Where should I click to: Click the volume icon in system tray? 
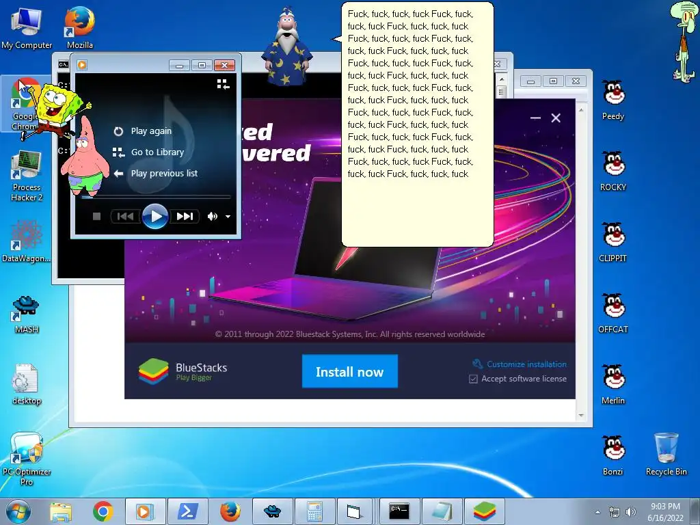click(x=631, y=512)
